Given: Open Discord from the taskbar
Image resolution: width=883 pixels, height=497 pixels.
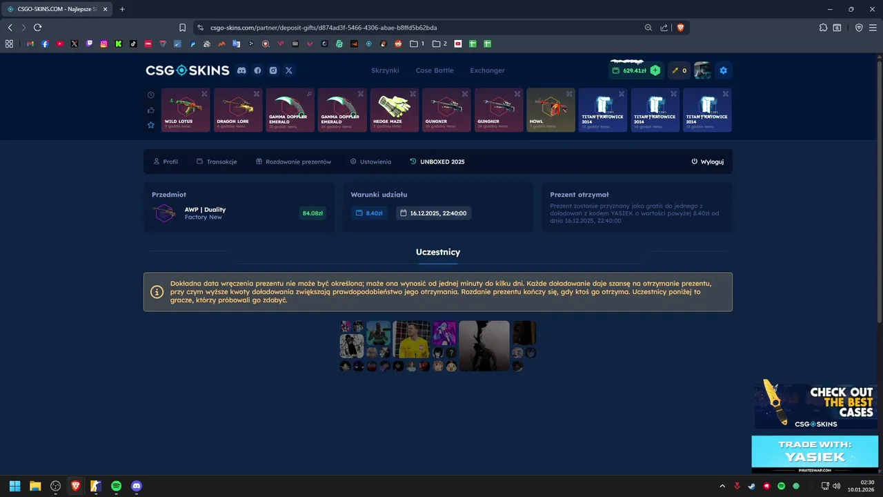Looking at the screenshot, I should (137, 486).
